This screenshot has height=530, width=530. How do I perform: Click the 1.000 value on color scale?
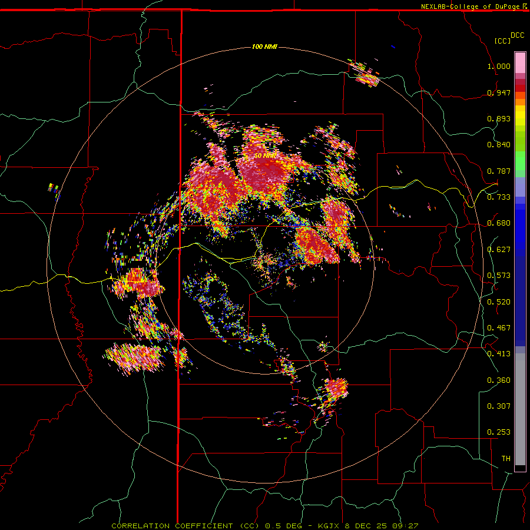499,66
